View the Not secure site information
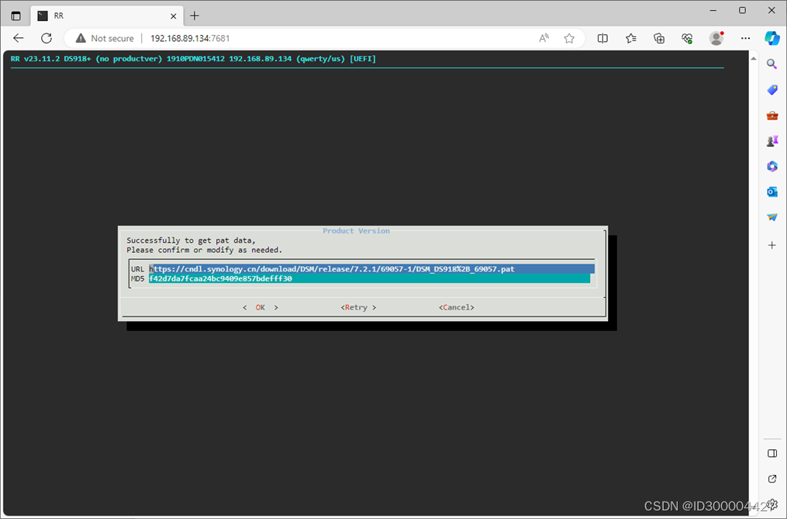 coord(105,38)
